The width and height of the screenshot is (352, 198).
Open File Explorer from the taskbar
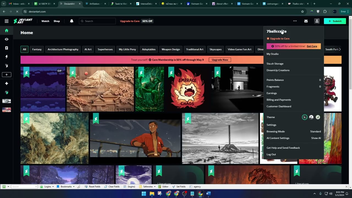coord(152,194)
